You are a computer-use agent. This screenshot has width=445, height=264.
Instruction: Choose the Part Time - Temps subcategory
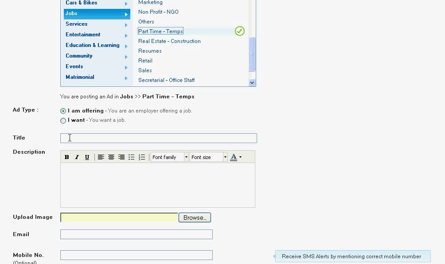(160, 31)
